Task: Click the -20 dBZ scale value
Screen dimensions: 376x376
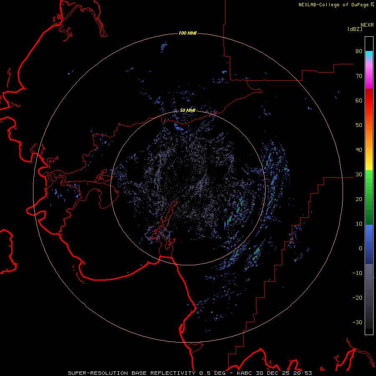Action: (x=357, y=298)
